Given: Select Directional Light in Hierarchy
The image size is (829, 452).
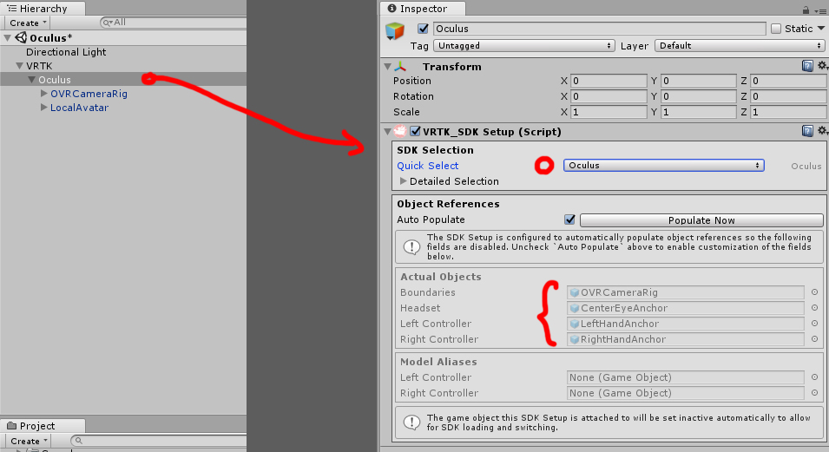Looking at the screenshot, I should tap(66, 52).
